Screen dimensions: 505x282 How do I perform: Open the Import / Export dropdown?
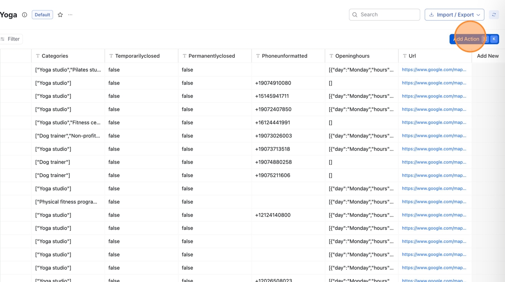click(x=454, y=15)
